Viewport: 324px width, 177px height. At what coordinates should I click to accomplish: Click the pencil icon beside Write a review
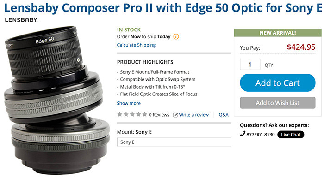pos(175,115)
